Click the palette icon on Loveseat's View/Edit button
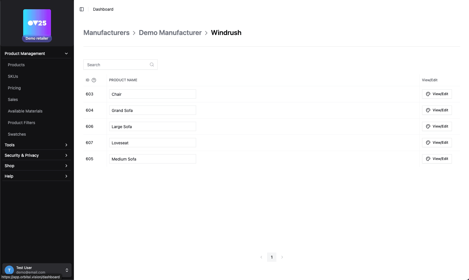Image resolution: width=469 pixels, height=280 pixels. pos(428,142)
